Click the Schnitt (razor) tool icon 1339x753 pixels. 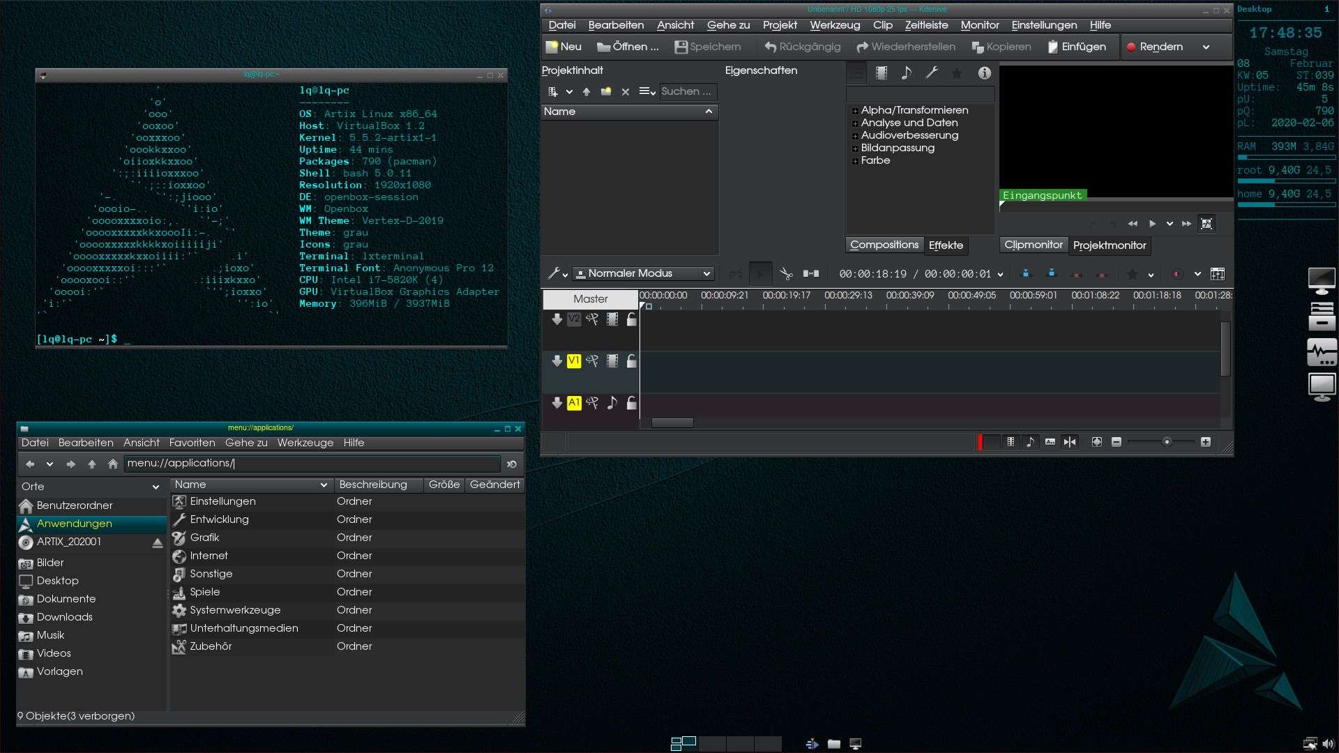click(x=784, y=273)
